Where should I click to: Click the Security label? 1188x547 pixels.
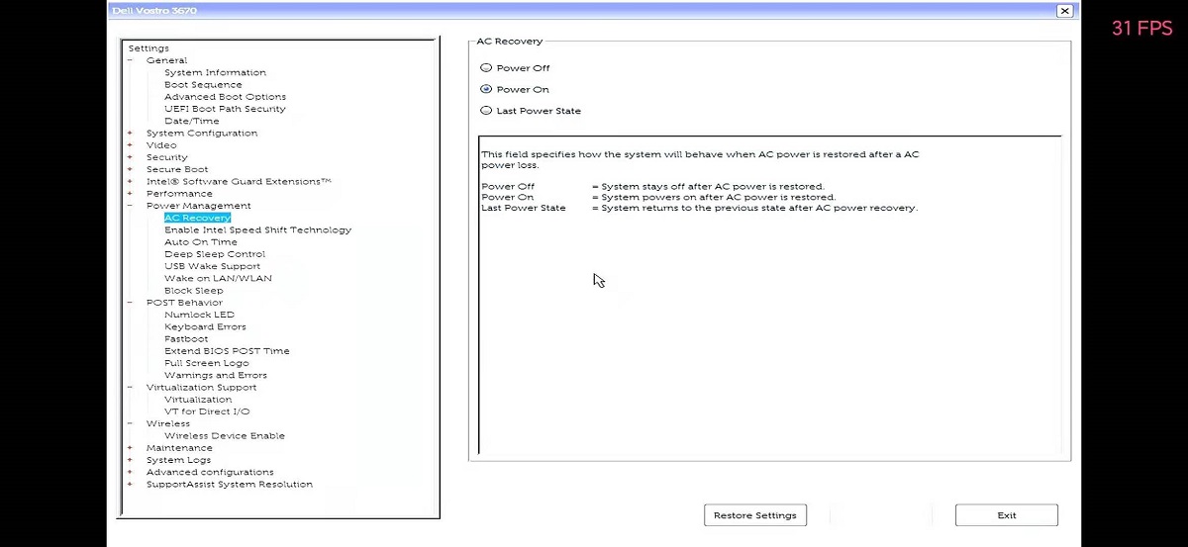tap(166, 157)
